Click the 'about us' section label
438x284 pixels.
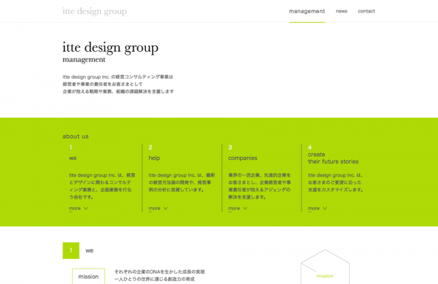[75, 137]
